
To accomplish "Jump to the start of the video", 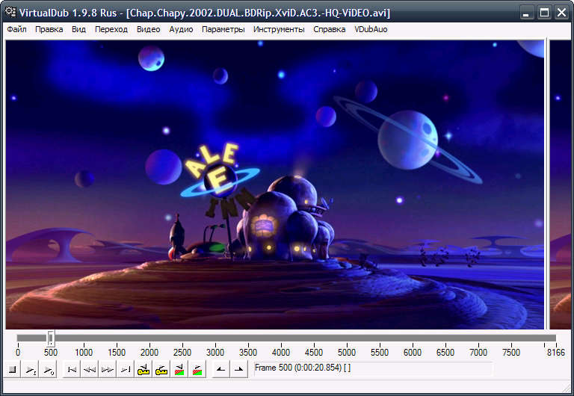I will coord(72,369).
